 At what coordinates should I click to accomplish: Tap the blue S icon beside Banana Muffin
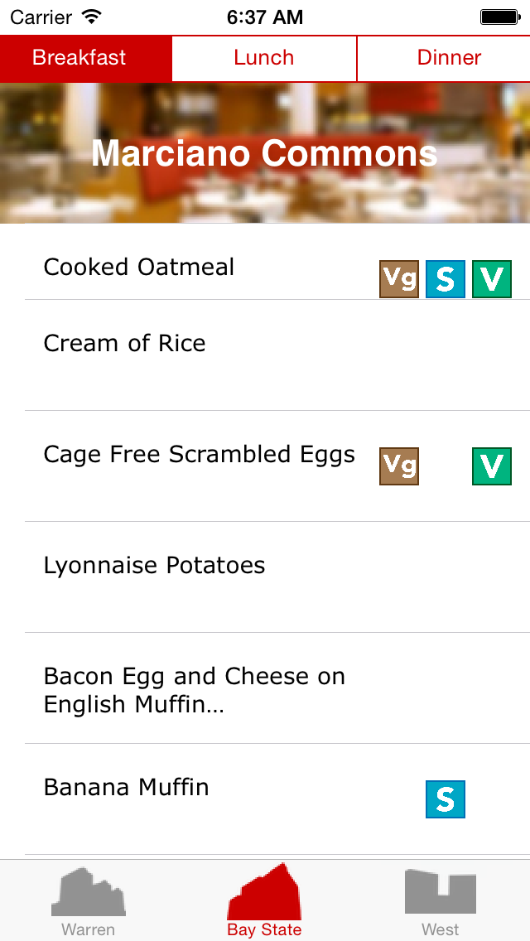pos(446,799)
